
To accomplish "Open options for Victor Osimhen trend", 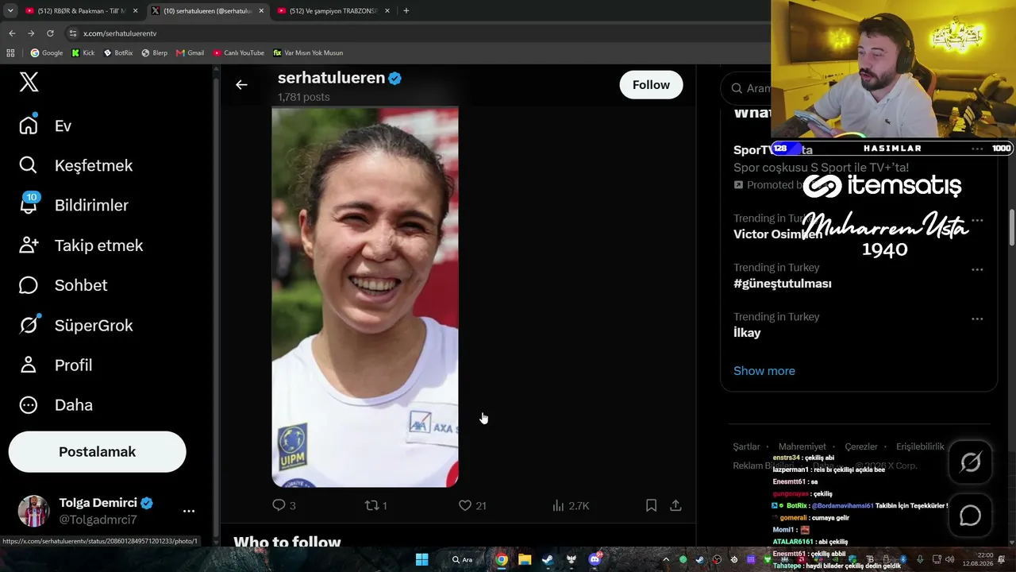I will (x=977, y=220).
